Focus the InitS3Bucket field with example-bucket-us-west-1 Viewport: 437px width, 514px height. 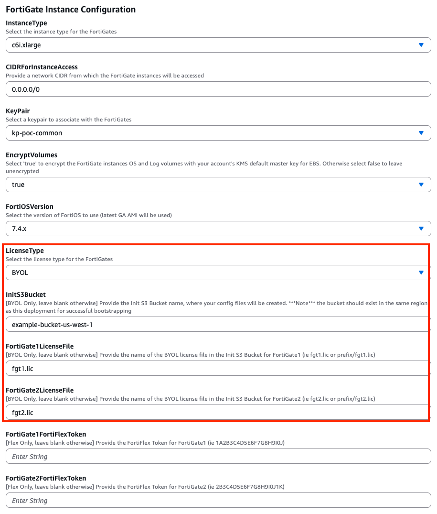tap(218, 324)
